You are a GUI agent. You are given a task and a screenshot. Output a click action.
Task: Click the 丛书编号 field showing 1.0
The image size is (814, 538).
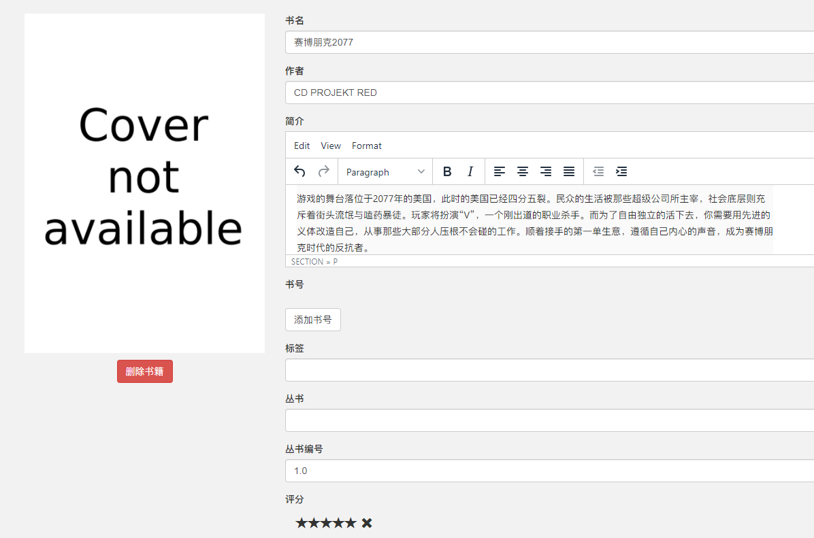click(x=549, y=471)
